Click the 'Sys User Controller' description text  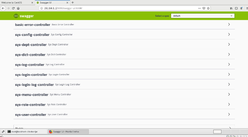point(58,114)
